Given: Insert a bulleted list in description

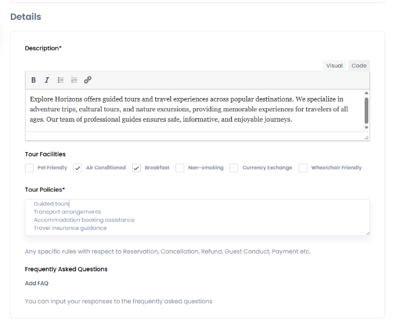Looking at the screenshot, I should coord(61,80).
